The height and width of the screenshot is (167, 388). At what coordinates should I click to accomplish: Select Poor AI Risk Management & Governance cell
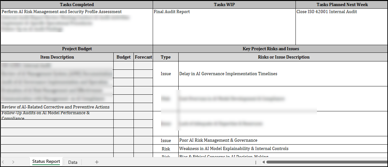pyautogui.click(x=283, y=140)
